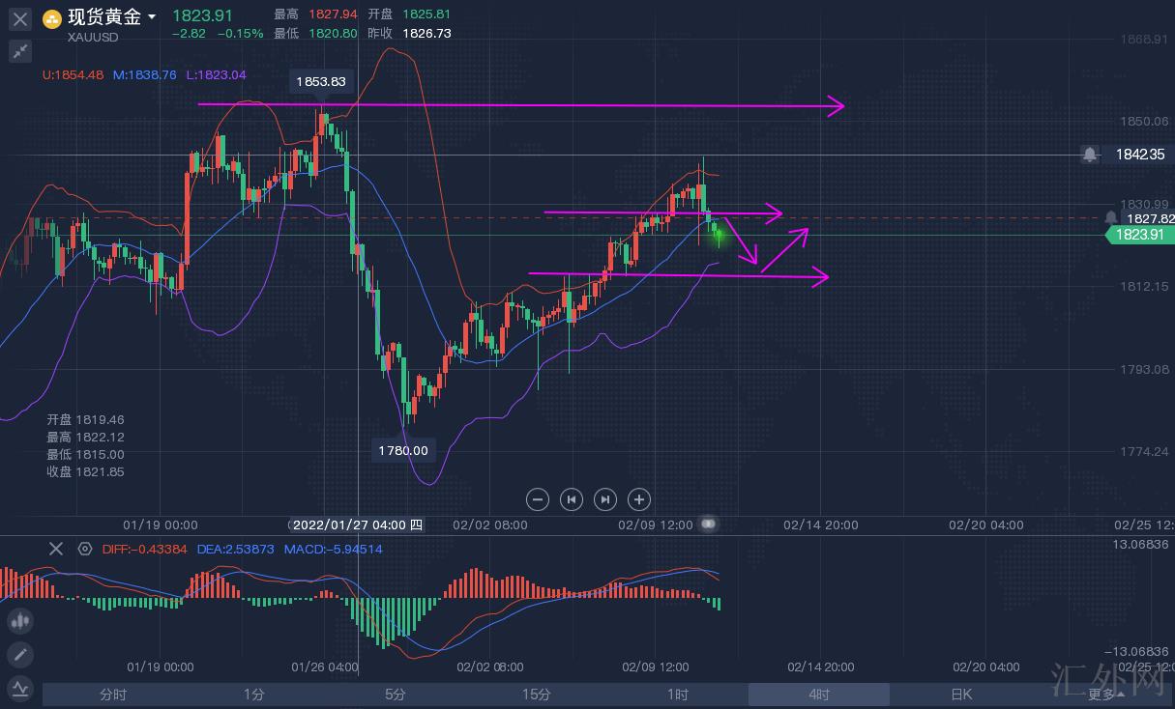Click the -0.15% change percentage

pos(240,33)
